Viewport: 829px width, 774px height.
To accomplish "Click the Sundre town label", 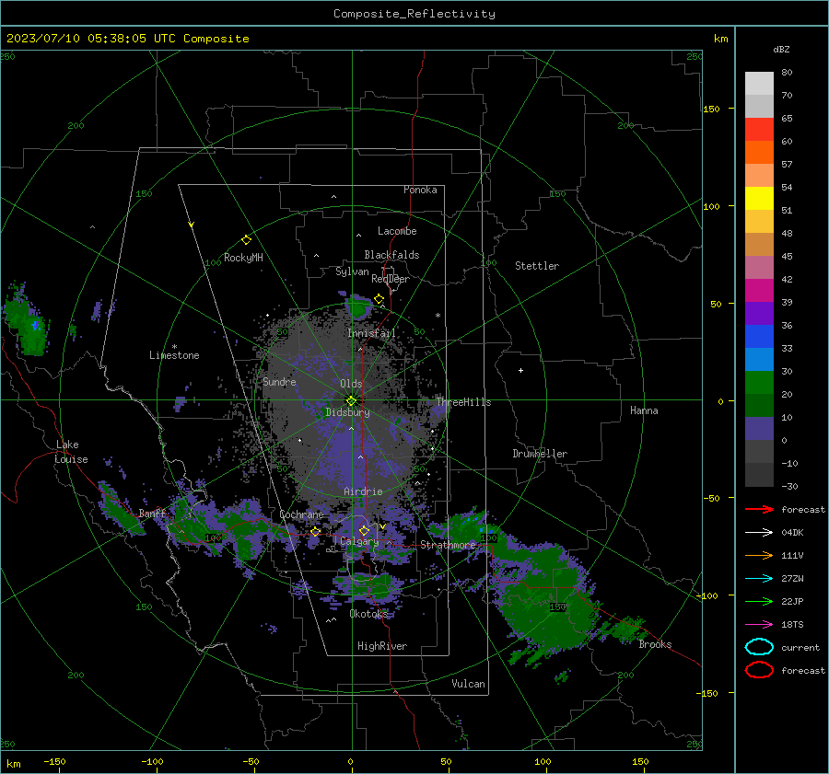I will click(x=279, y=381).
